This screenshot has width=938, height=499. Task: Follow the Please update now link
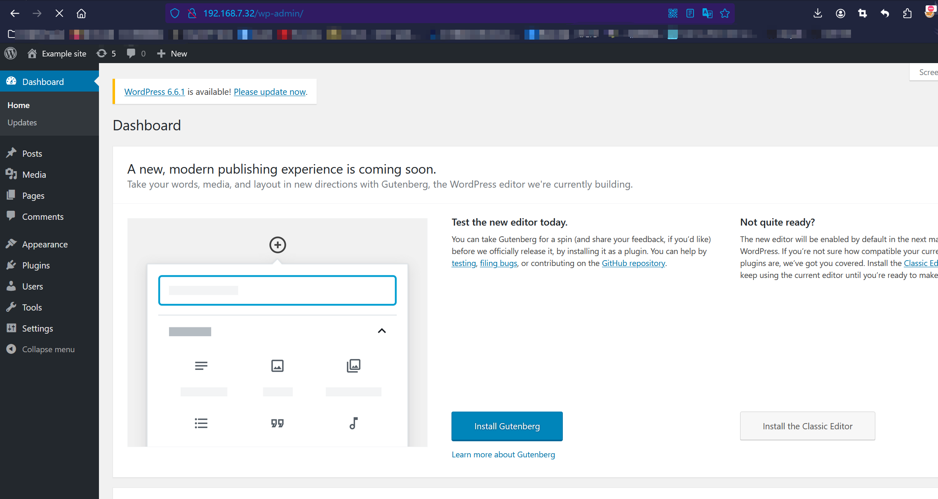pyautogui.click(x=270, y=92)
